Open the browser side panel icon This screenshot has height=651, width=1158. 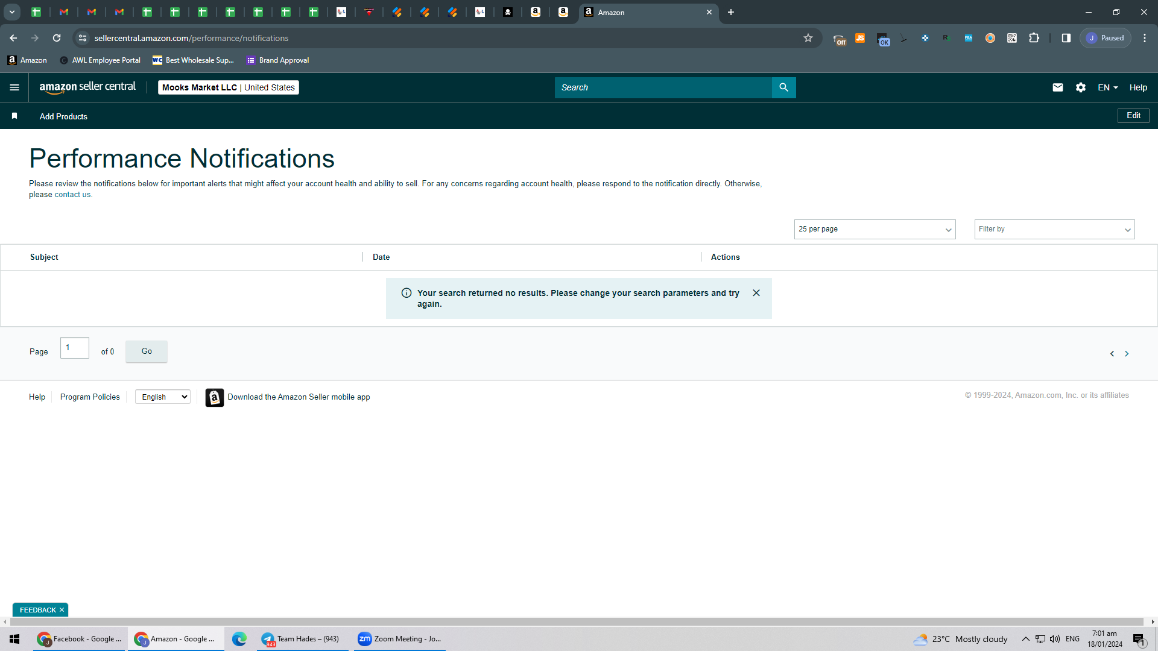tap(1066, 38)
